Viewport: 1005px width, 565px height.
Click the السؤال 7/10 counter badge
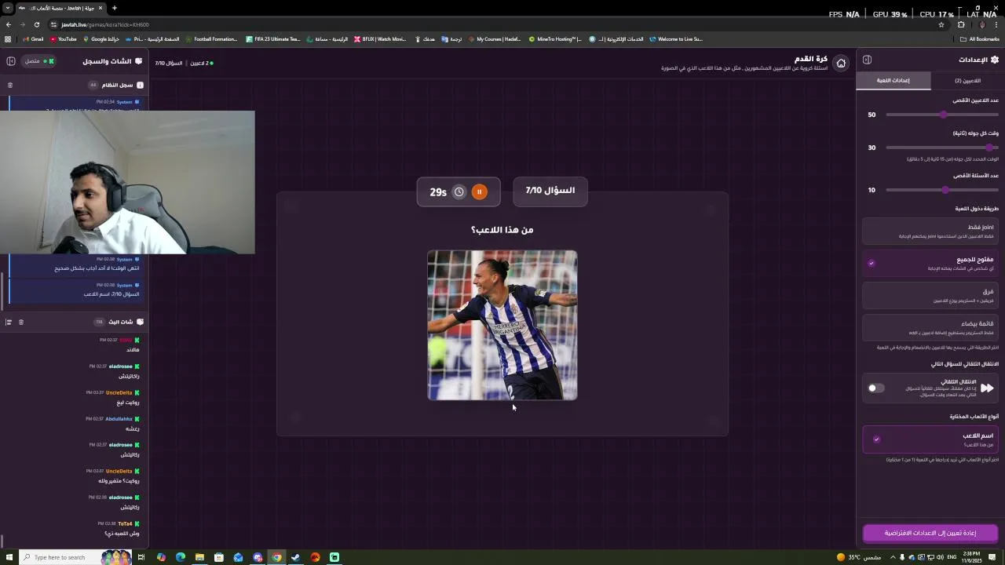[550, 191]
